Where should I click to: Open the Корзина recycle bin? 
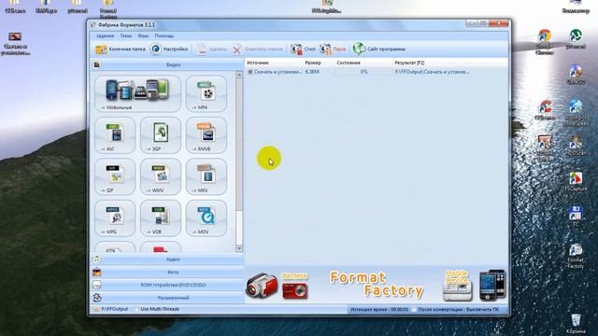click(x=576, y=324)
